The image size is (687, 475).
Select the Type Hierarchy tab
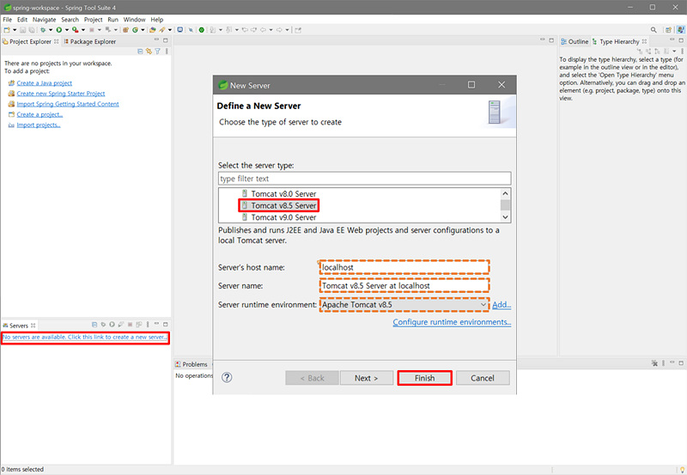coord(619,41)
